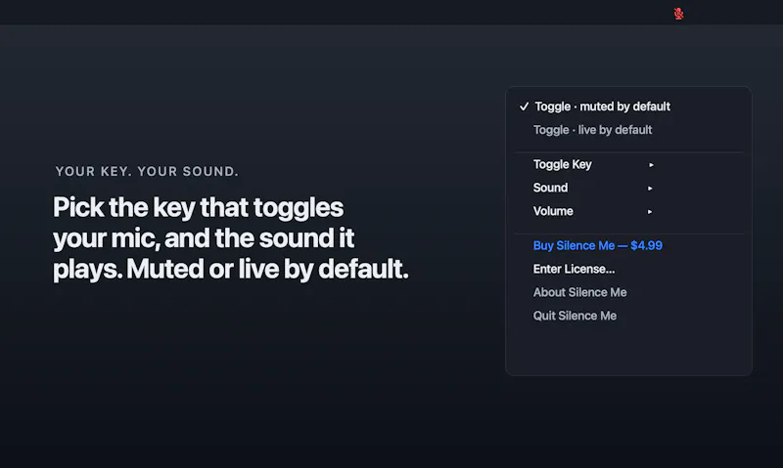Open About Silence Me
Image resolution: width=783 pixels, height=468 pixels.
click(579, 292)
